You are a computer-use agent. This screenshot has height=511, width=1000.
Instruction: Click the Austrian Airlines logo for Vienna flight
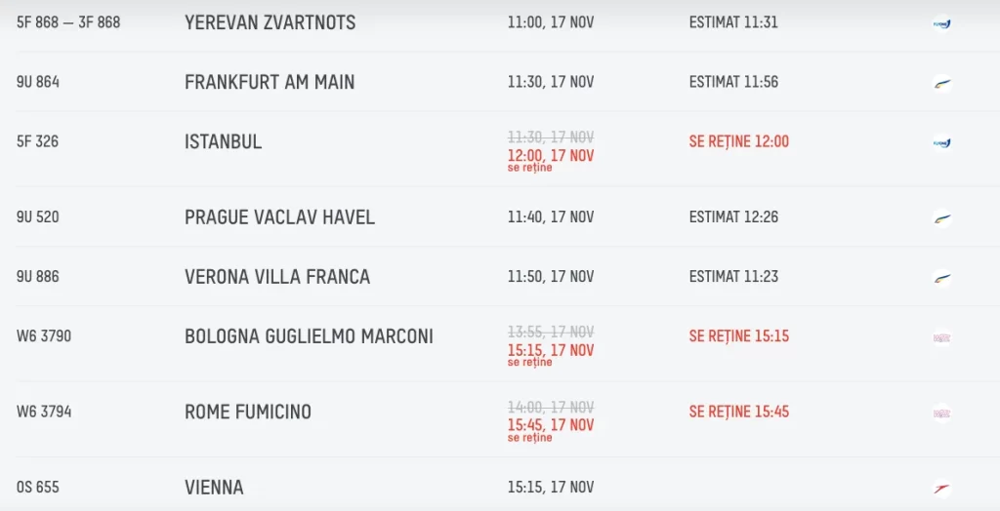(x=941, y=488)
